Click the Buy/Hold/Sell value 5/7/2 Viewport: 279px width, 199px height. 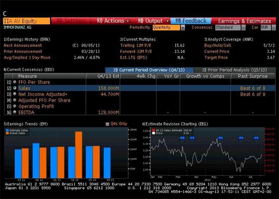tap(269, 45)
